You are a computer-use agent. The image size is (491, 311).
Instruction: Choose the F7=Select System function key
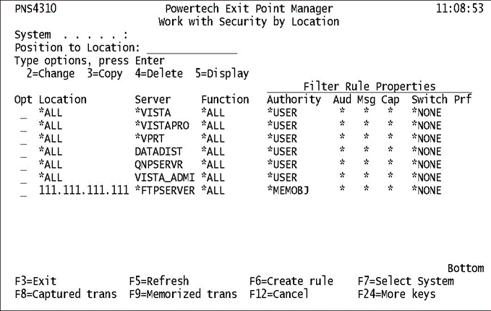tap(406, 281)
